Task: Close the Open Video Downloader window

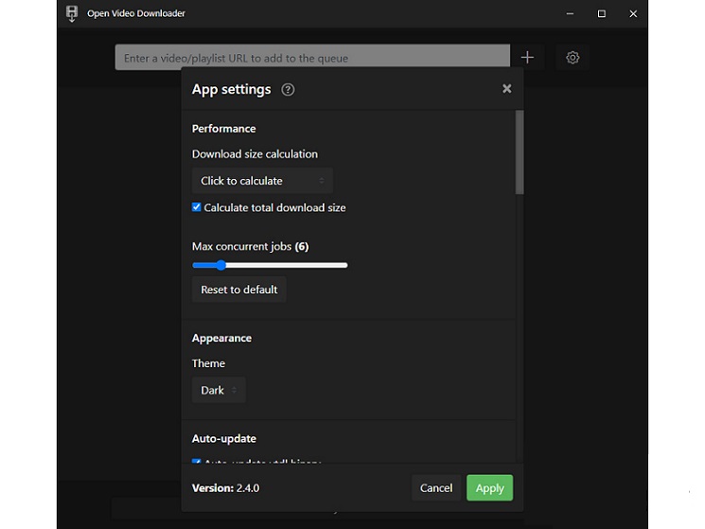Action: 633,14
